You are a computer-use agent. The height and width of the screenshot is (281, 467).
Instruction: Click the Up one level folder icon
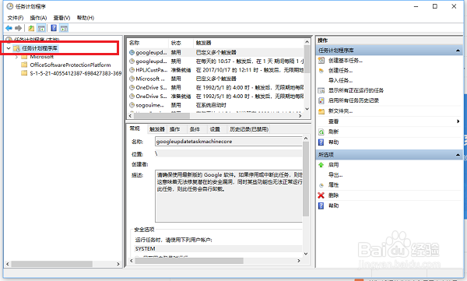(31, 28)
